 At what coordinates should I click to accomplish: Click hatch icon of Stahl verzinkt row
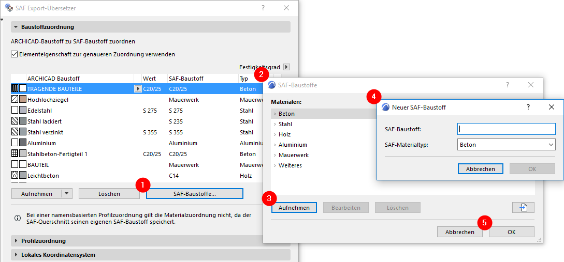pos(15,132)
